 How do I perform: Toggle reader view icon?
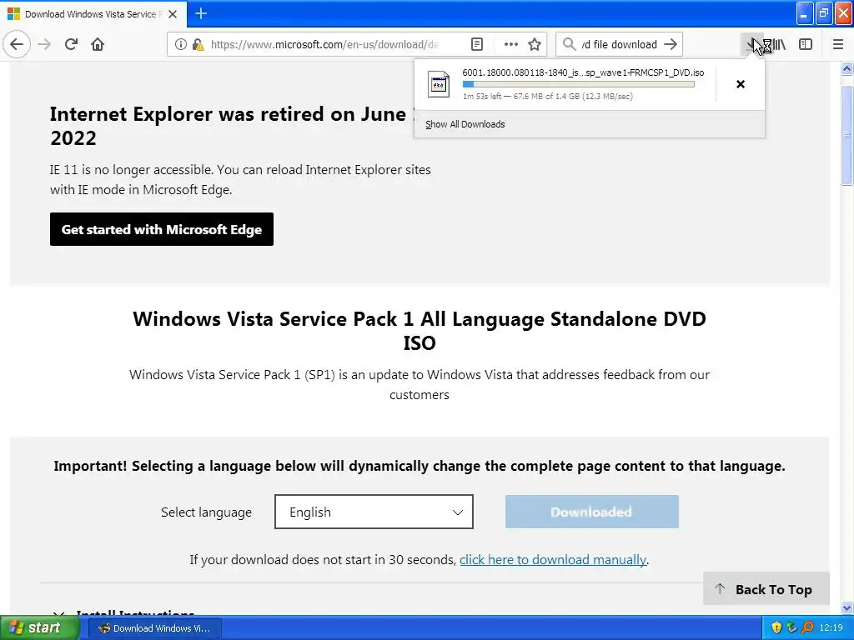click(x=476, y=44)
